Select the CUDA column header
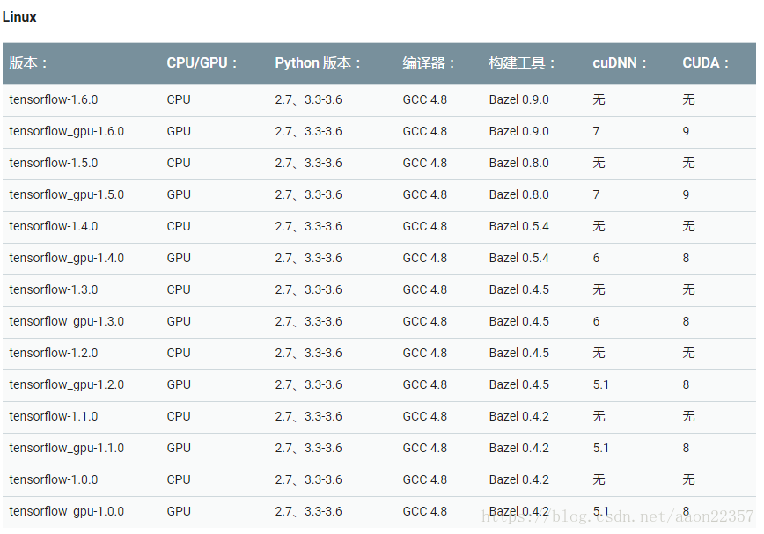The height and width of the screenshot is (534, 764). pyautogui.click(x=706, y=62)
